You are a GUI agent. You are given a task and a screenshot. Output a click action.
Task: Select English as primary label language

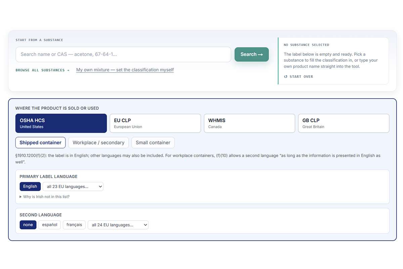click(x=30, y=186)
